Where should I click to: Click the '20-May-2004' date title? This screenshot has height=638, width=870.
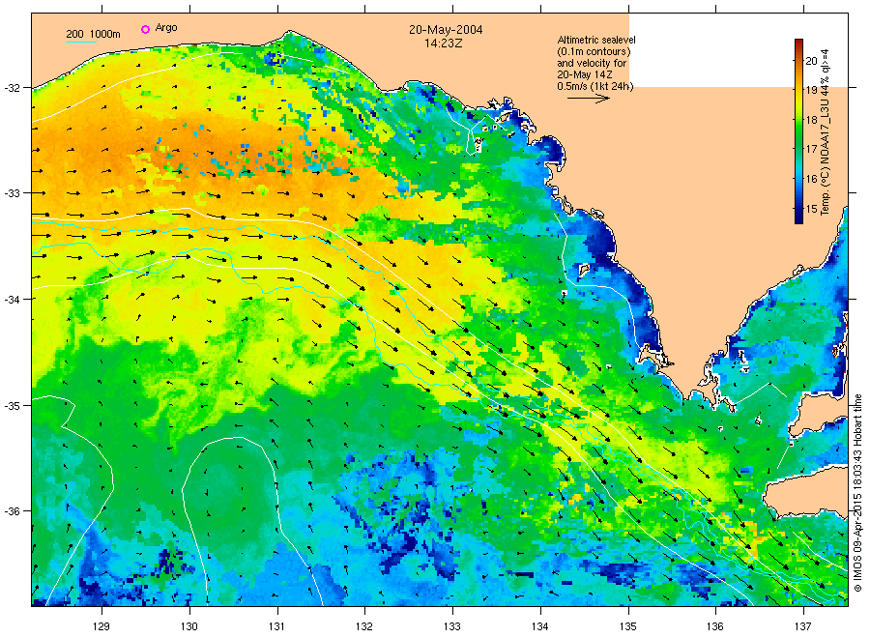coord(446,30)
